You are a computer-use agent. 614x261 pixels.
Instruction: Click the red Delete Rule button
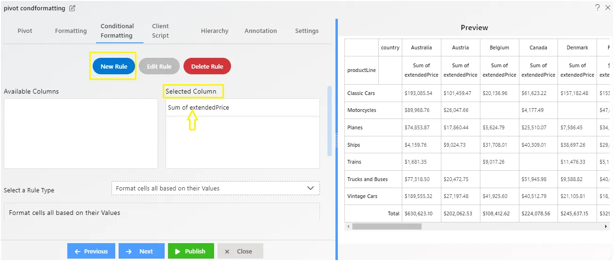(x=207, y=66)
